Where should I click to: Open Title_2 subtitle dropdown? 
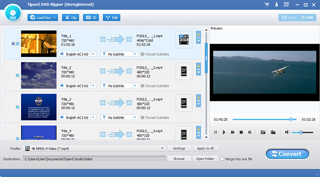click(x=135, y=86)
